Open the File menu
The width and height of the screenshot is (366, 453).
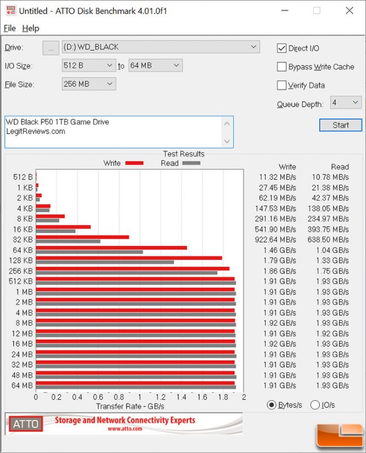pyautogui.click(x=10, y=28)
